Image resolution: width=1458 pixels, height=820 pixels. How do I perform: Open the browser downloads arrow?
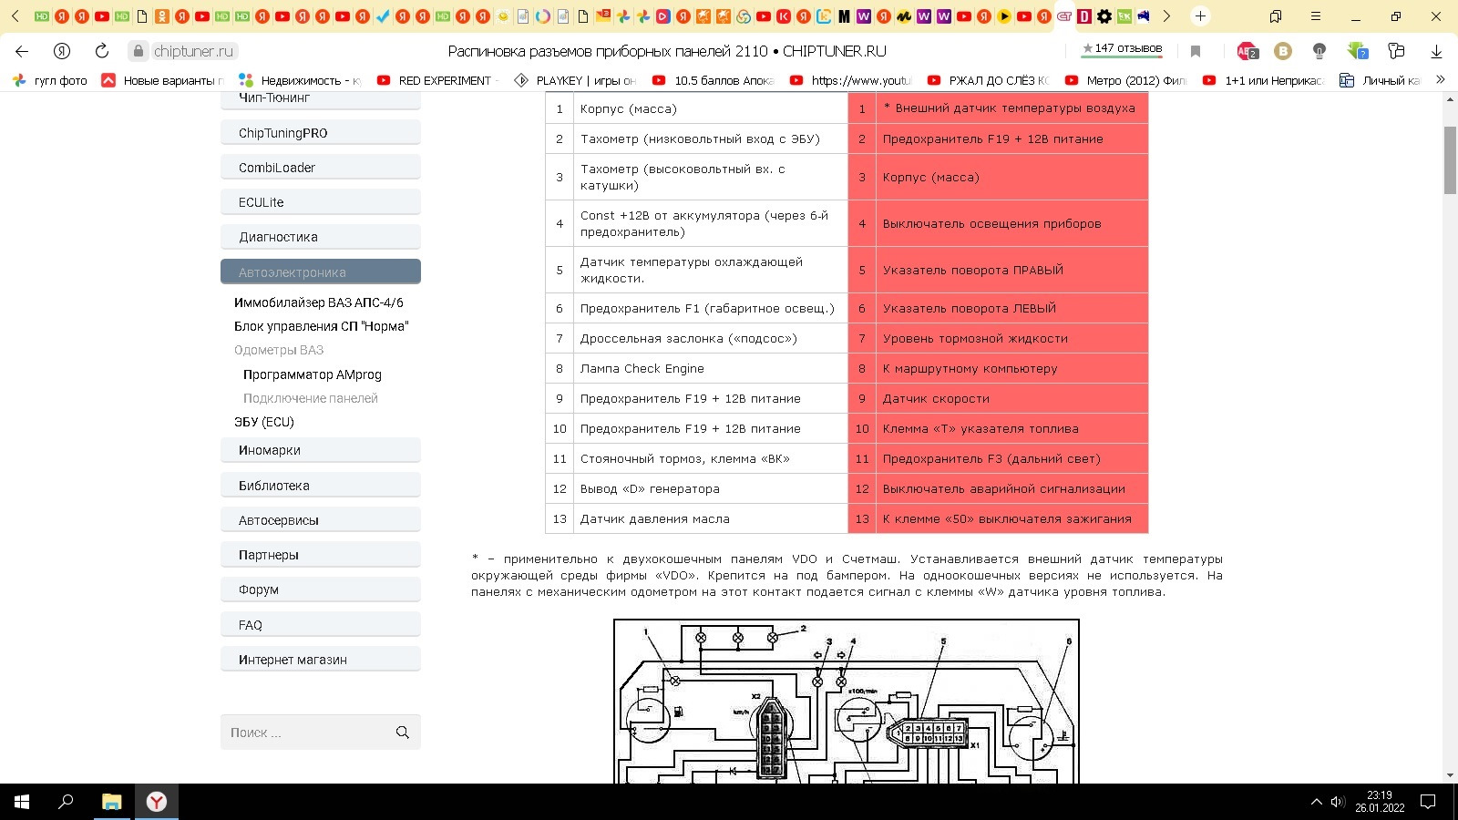click(1436, 51)
